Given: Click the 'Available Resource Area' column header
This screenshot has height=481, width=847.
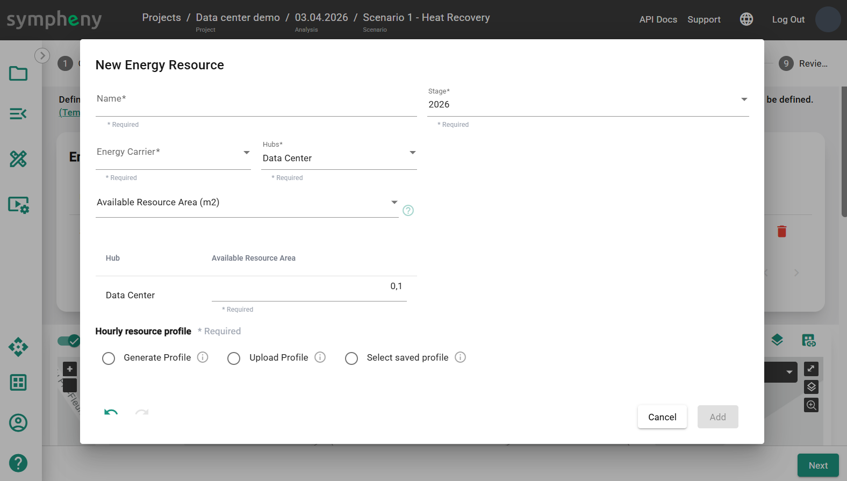Looking at the screenshot, I should tap(254, 258).
